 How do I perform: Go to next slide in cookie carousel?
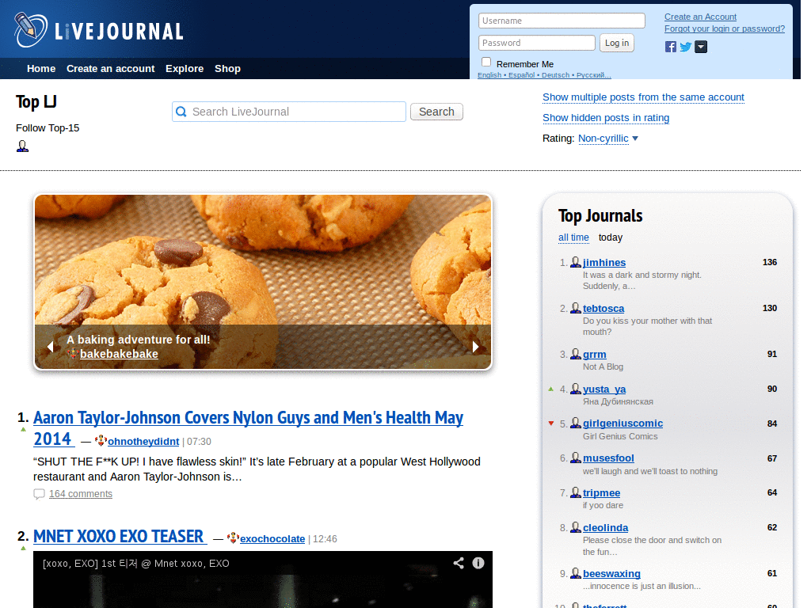click(x=476, y=347)
